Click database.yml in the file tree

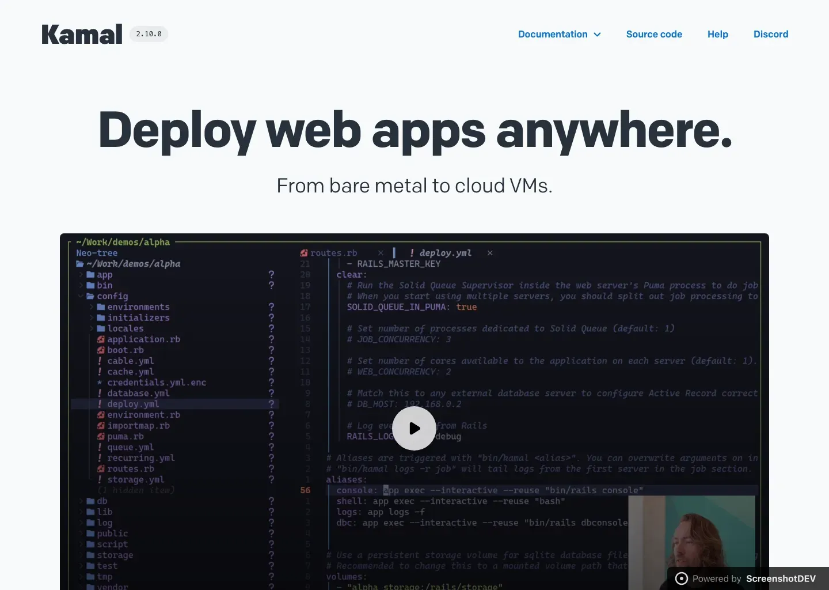point(138,394)
